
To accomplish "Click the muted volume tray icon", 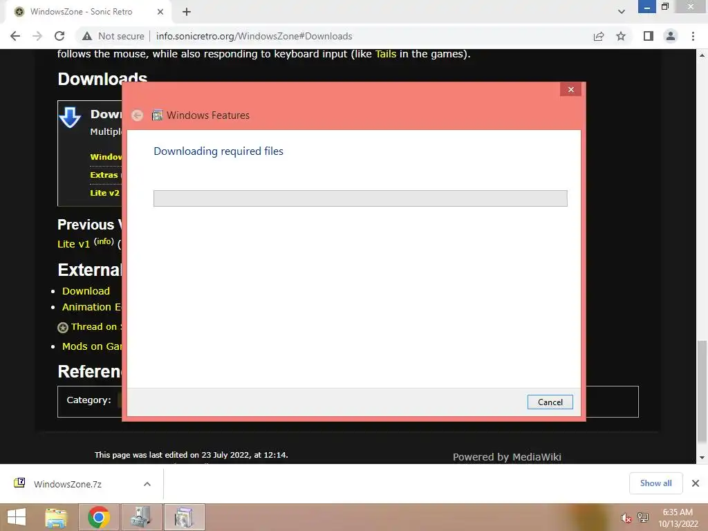I will point(626,518).
